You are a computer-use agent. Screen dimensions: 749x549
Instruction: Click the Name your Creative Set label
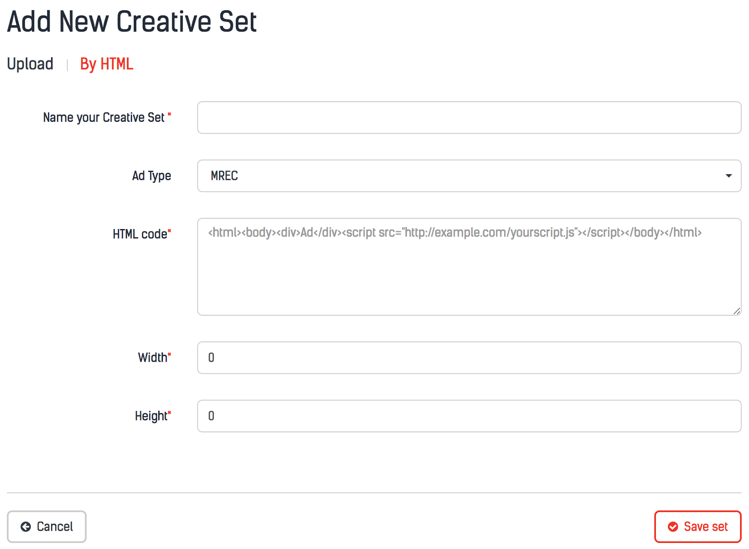(x=103, y=118)
